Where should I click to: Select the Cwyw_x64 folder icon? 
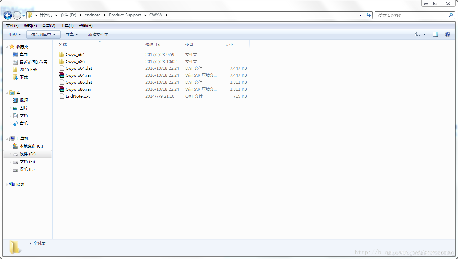(61, 54)
